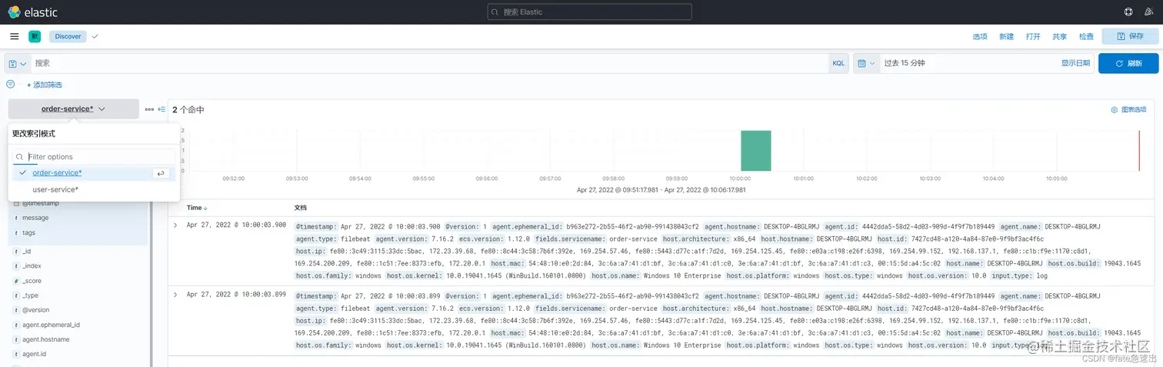
Task: Click the 显示日期 link
Action: pyautogui.click(x=1075, y=64)
